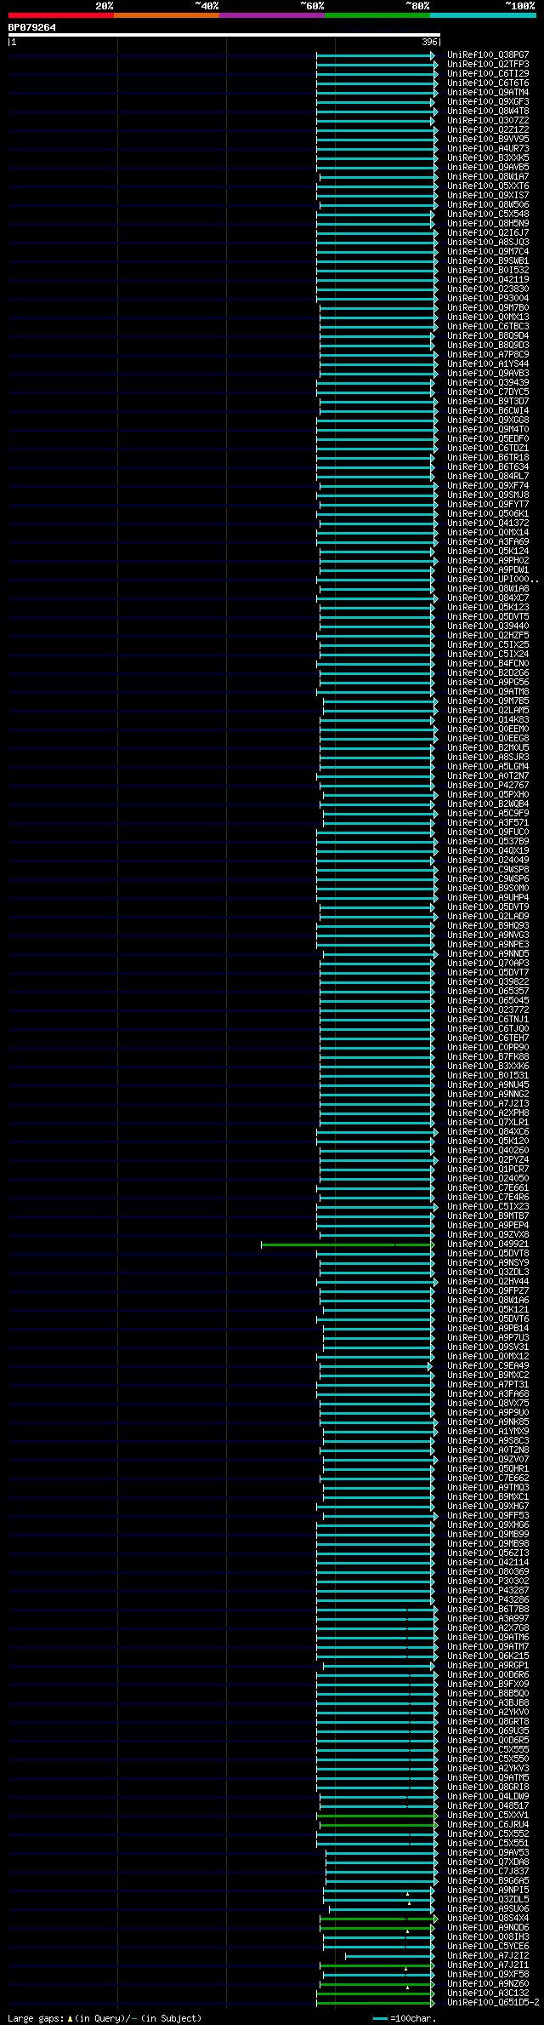Select hit UniRef100_A7P8C9
The image size is (544, 2025).
tap(488, 355)
